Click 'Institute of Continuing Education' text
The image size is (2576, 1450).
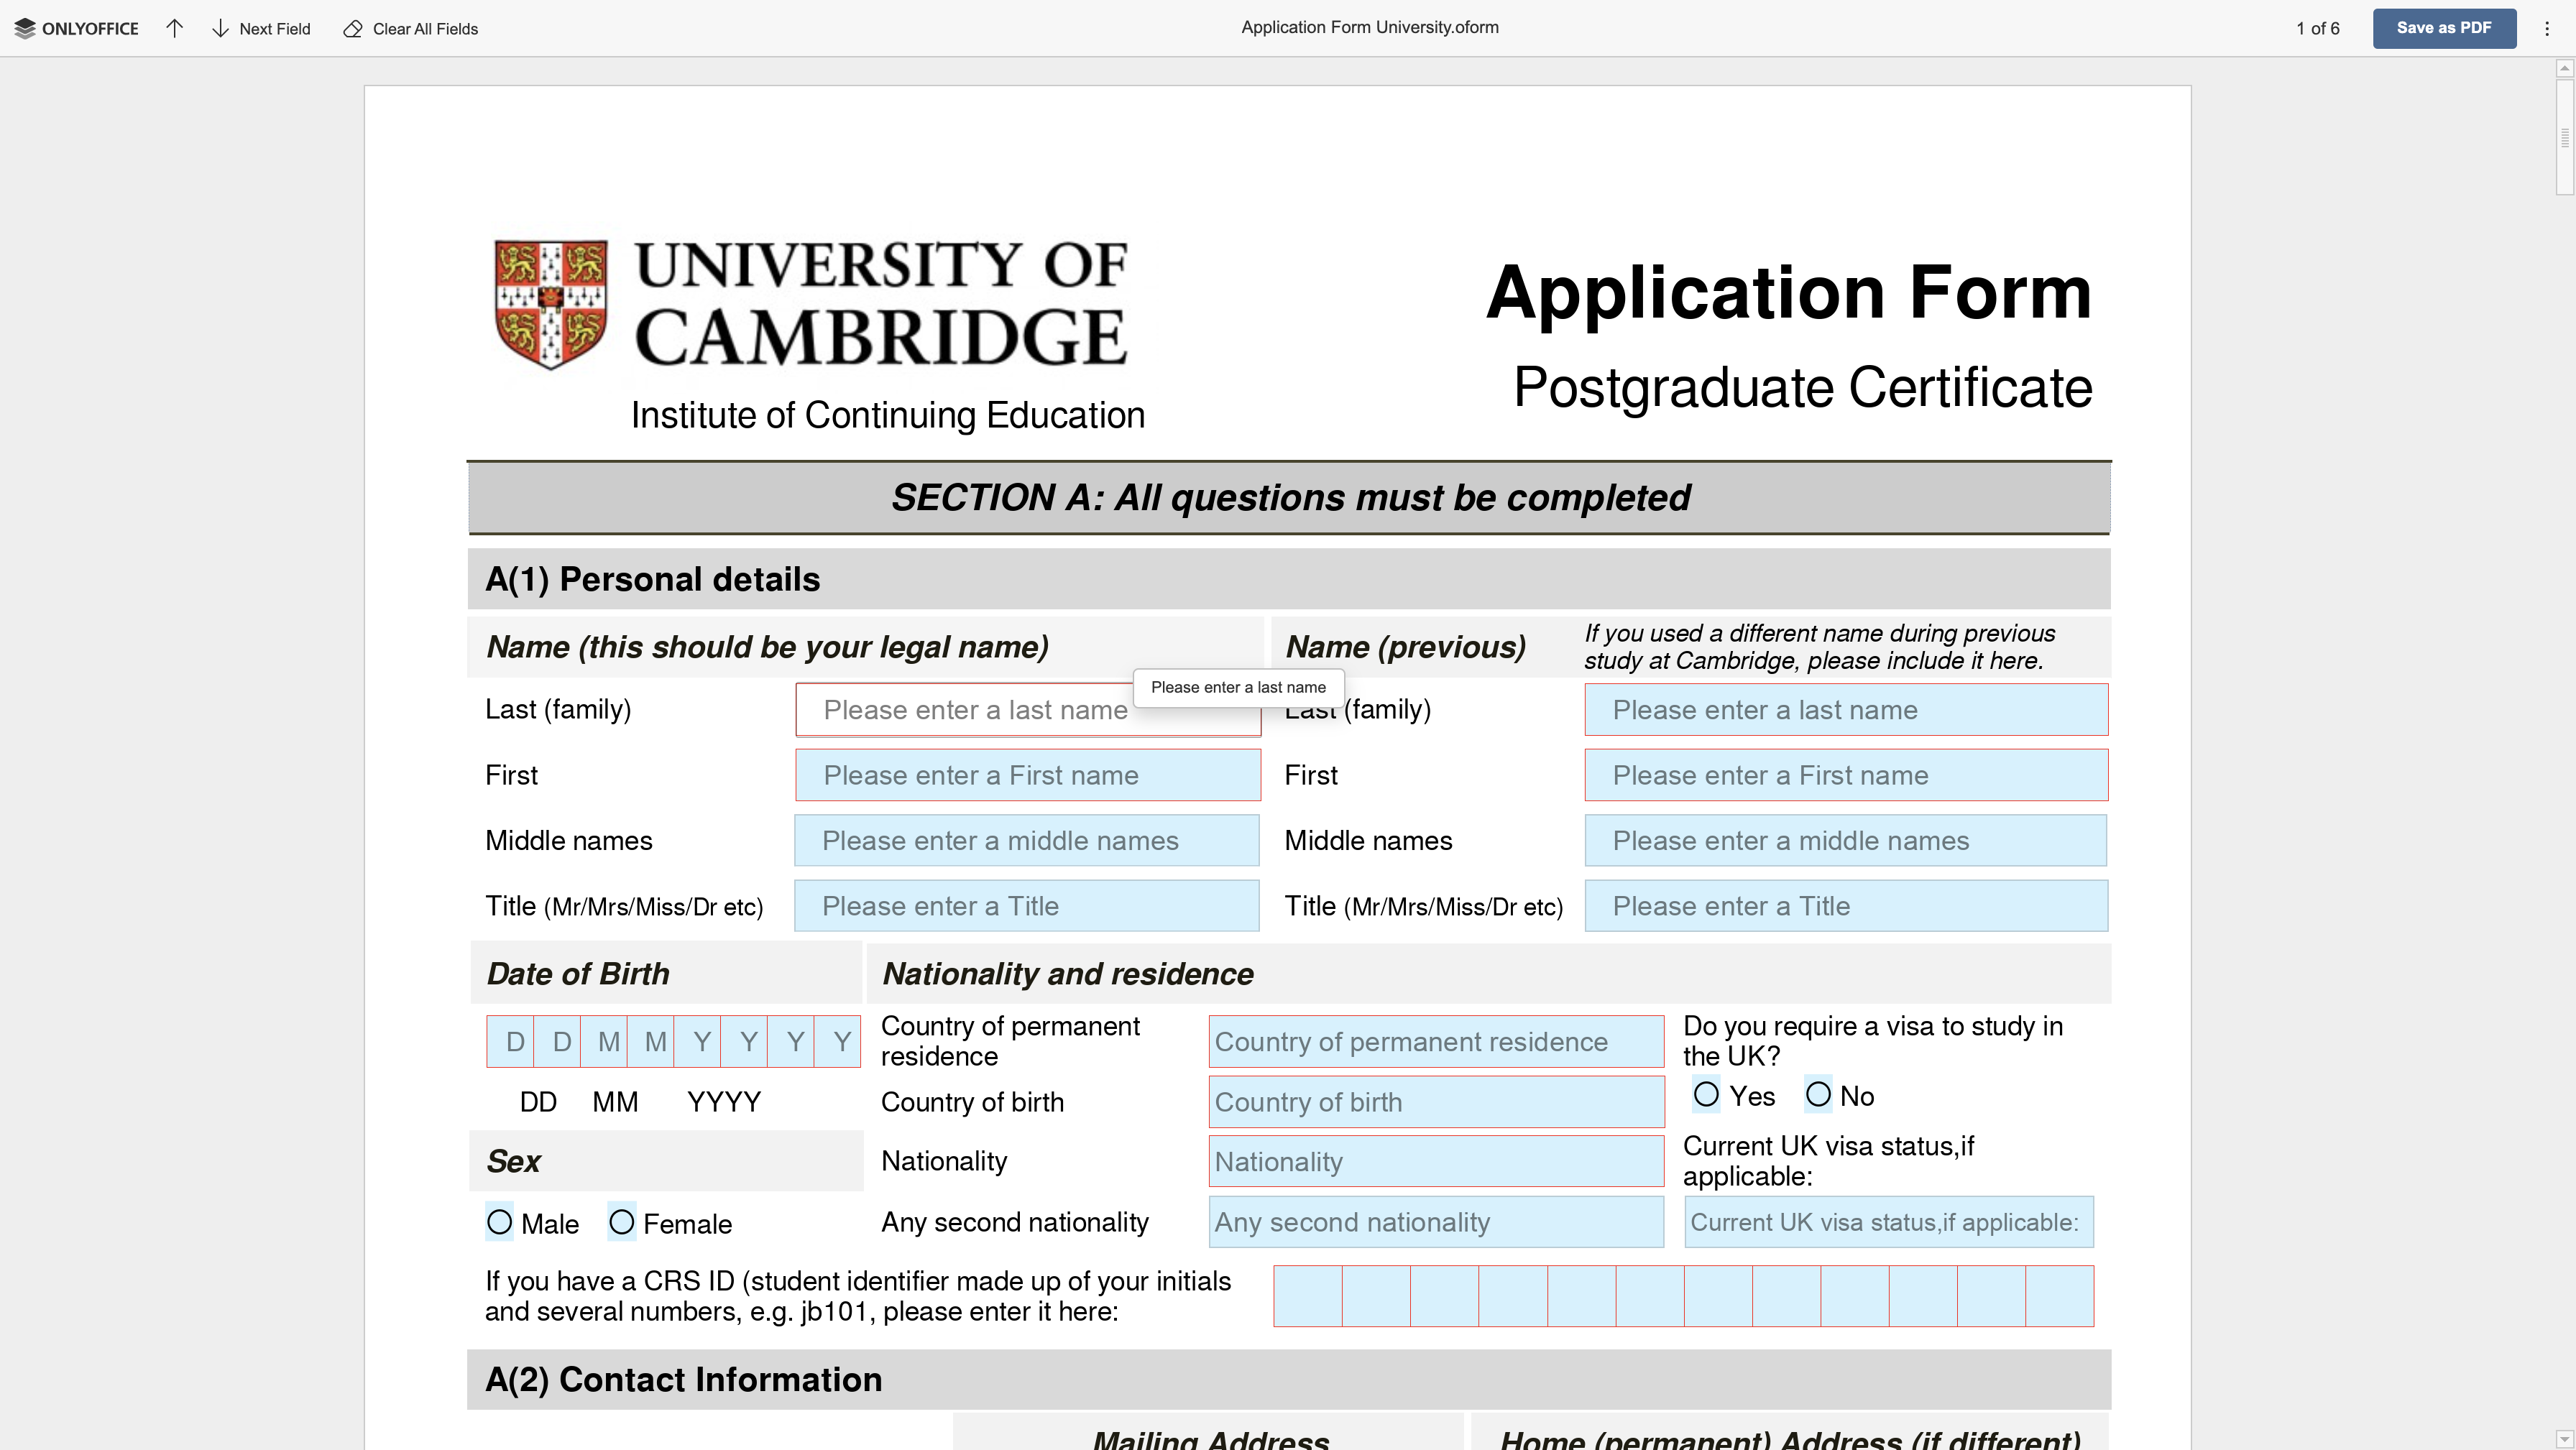(888, 415)
